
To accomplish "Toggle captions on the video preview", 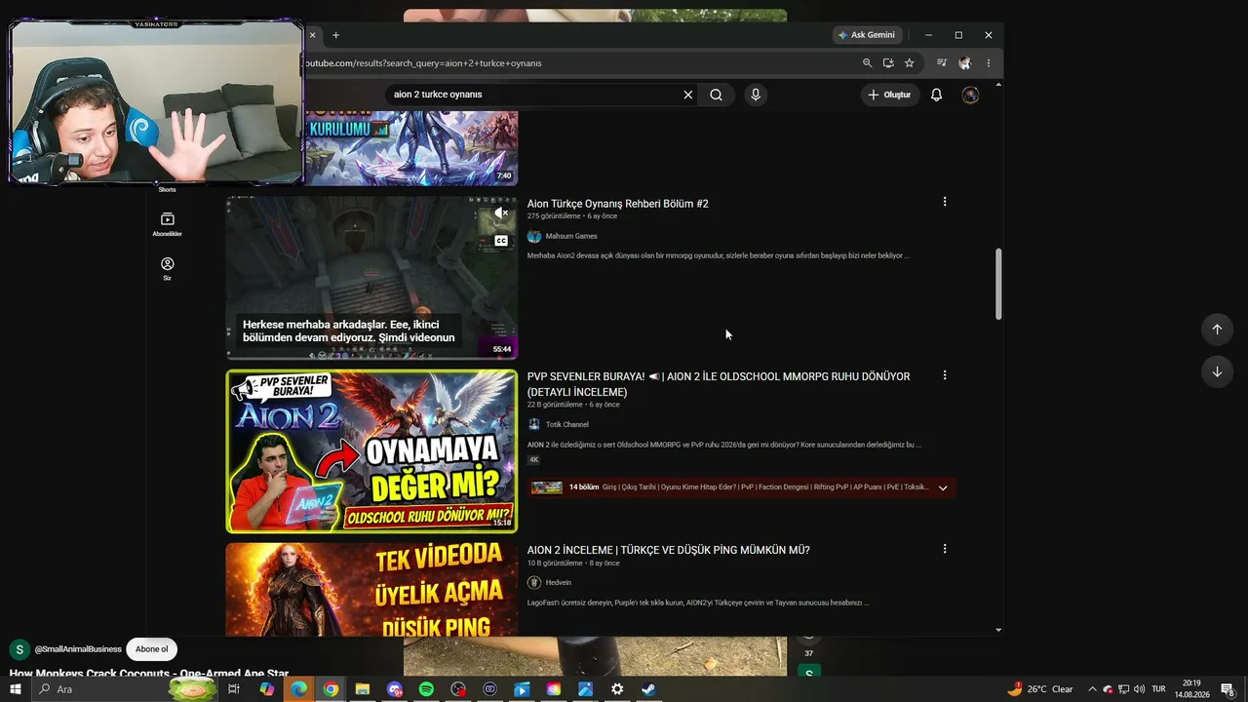I will pyautogui.click(x=501, y=241).
